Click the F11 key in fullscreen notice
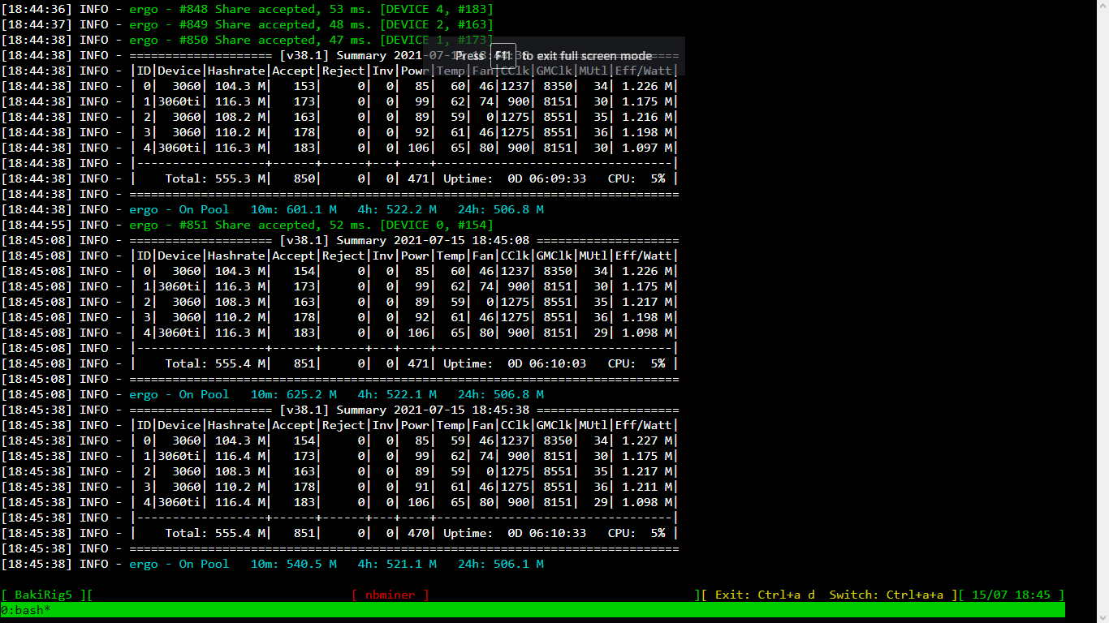Viewport: 1109px width, 623px height. (x=503, y=55)
